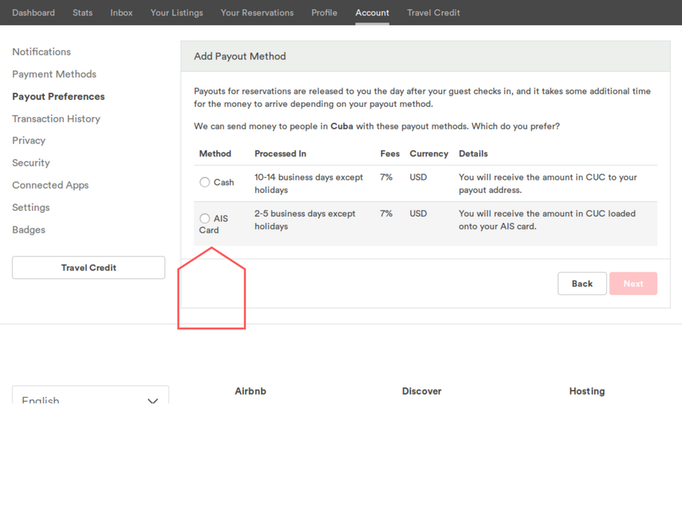Click the Back button
682x511 pixels.
[581, 283]
